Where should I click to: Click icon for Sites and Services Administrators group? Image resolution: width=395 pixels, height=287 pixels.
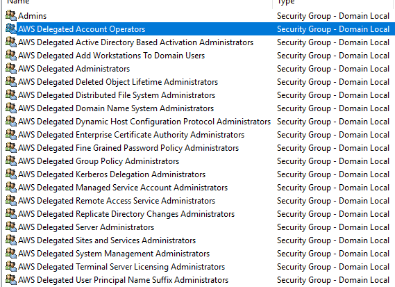click(11, 240)
